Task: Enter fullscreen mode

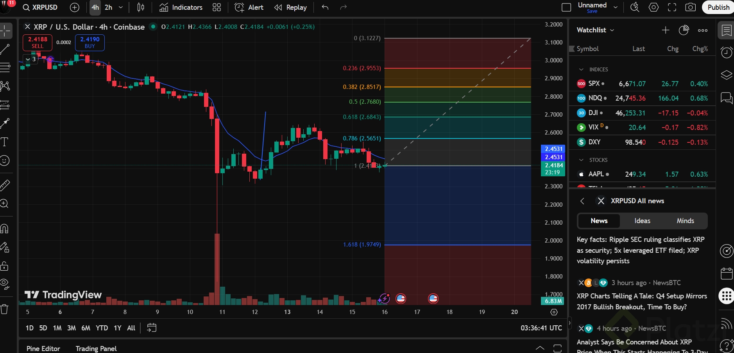Action: tap(672, 7)
